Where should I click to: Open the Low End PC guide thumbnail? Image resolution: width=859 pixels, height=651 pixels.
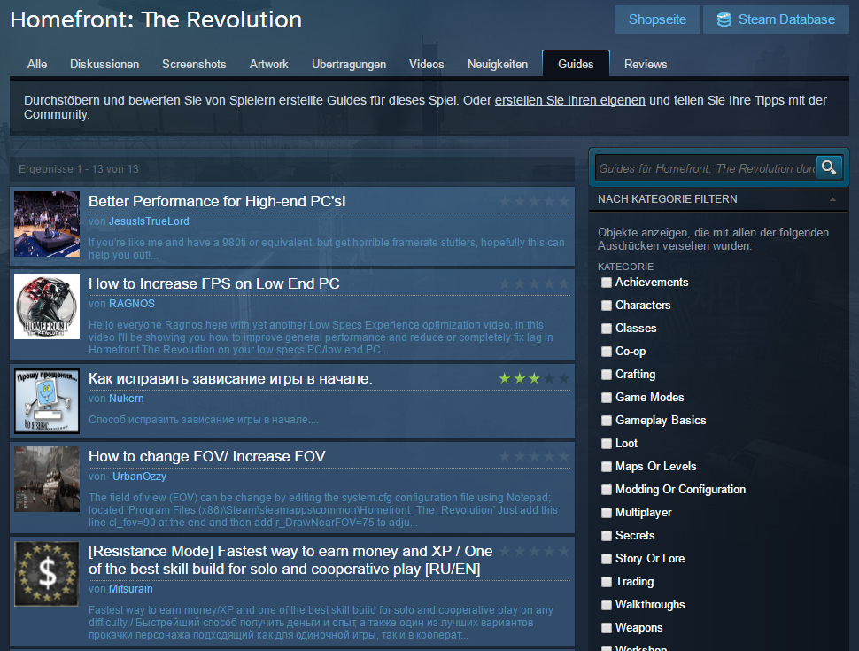(x=47, y=306)
